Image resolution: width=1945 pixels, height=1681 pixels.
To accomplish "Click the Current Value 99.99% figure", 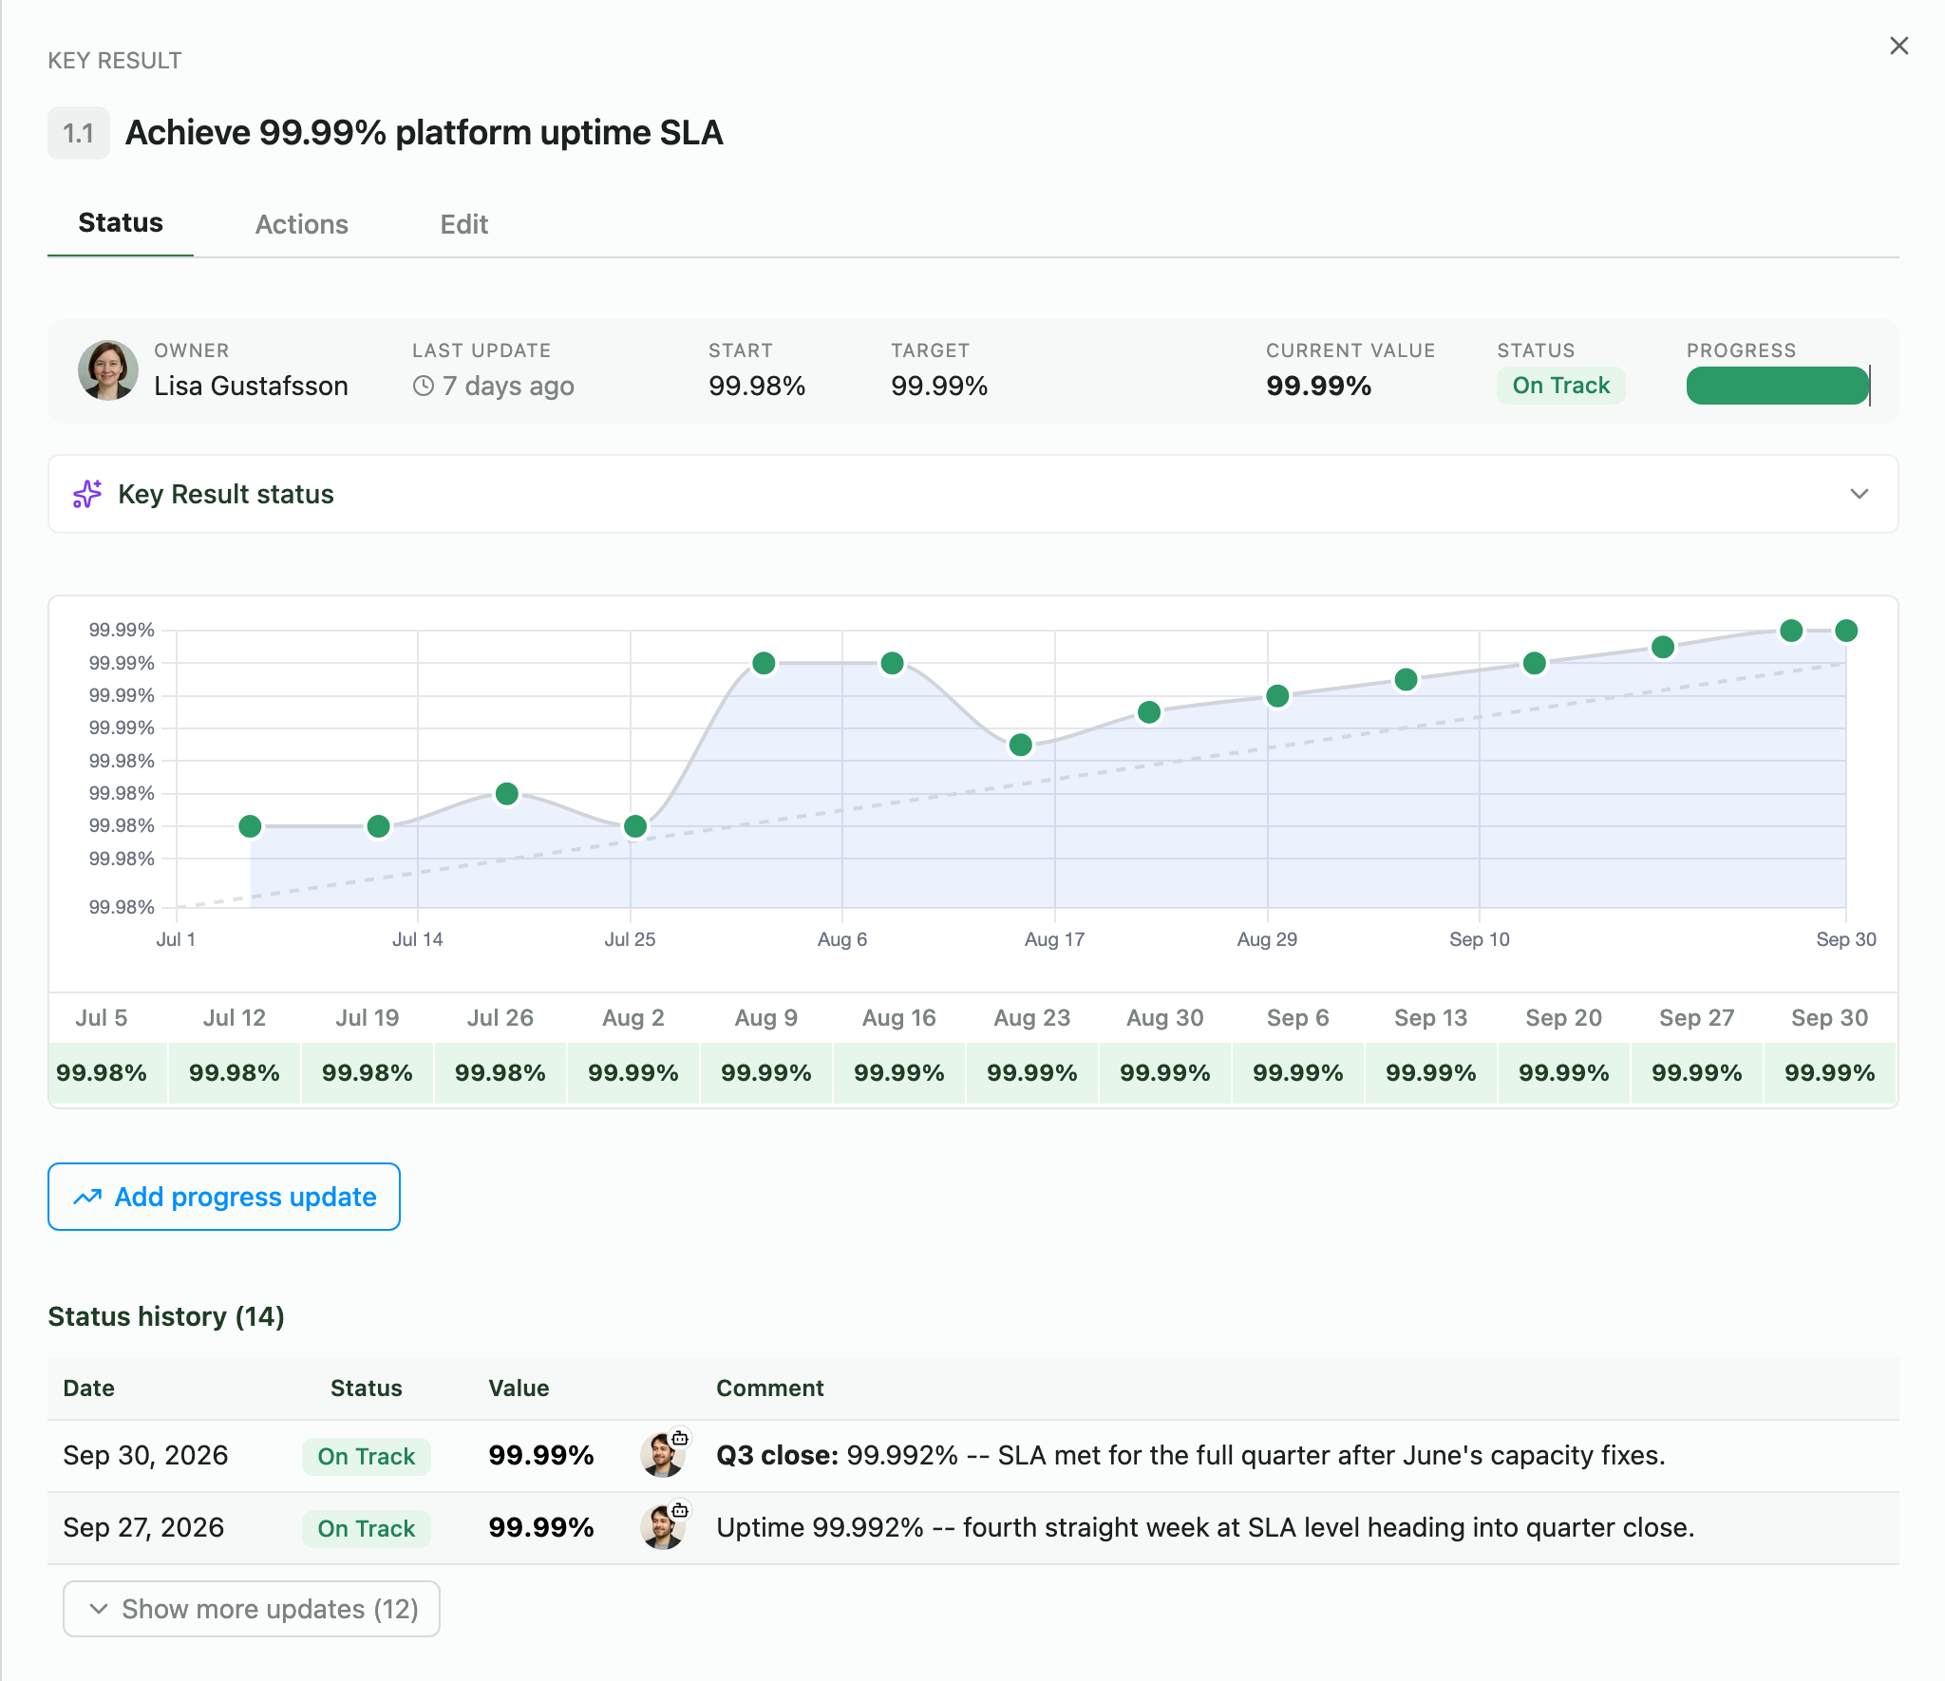I will click(x=1318, y=387).
